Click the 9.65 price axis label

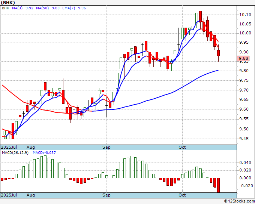244,100
